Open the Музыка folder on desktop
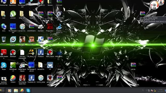This screenshot has height=93, width=166. point(50,2)
